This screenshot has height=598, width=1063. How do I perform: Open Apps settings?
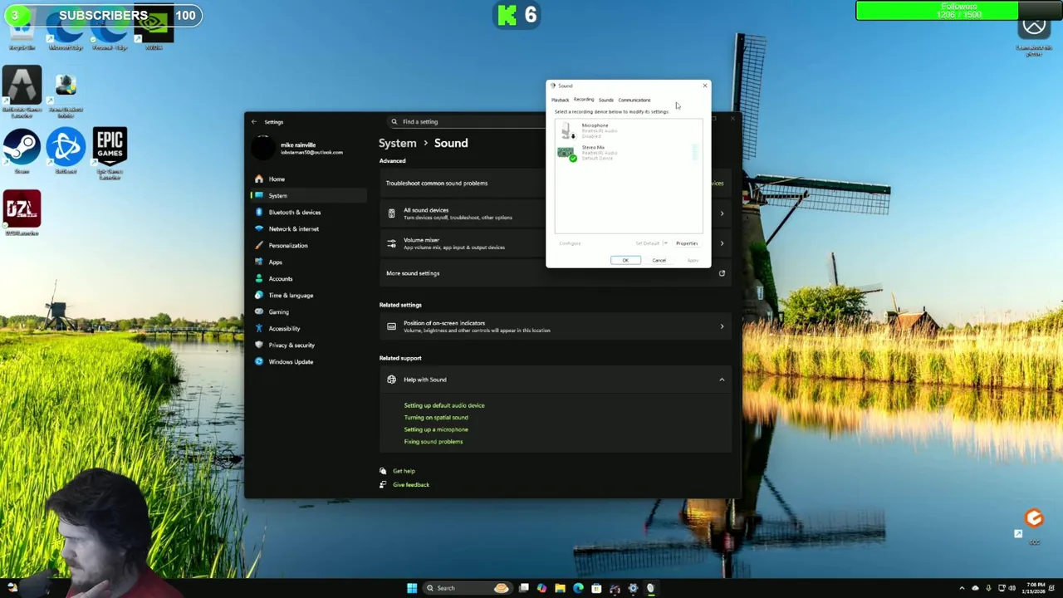(308, 262)
